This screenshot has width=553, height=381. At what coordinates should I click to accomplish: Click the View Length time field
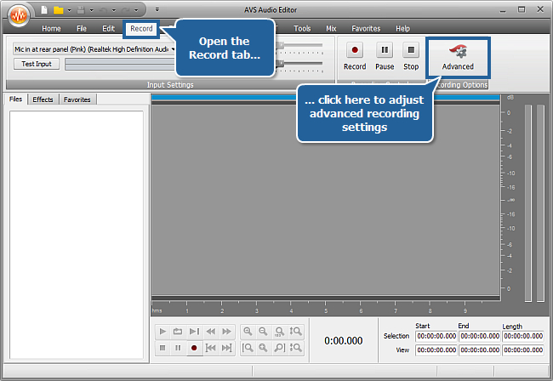(x=523, y=350)
